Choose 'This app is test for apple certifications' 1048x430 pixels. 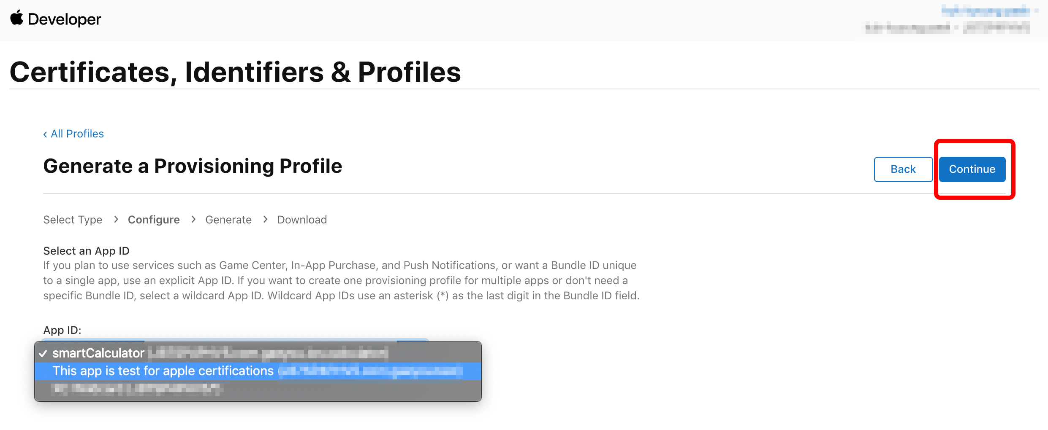pyautogui.click(x=258, y=371)
